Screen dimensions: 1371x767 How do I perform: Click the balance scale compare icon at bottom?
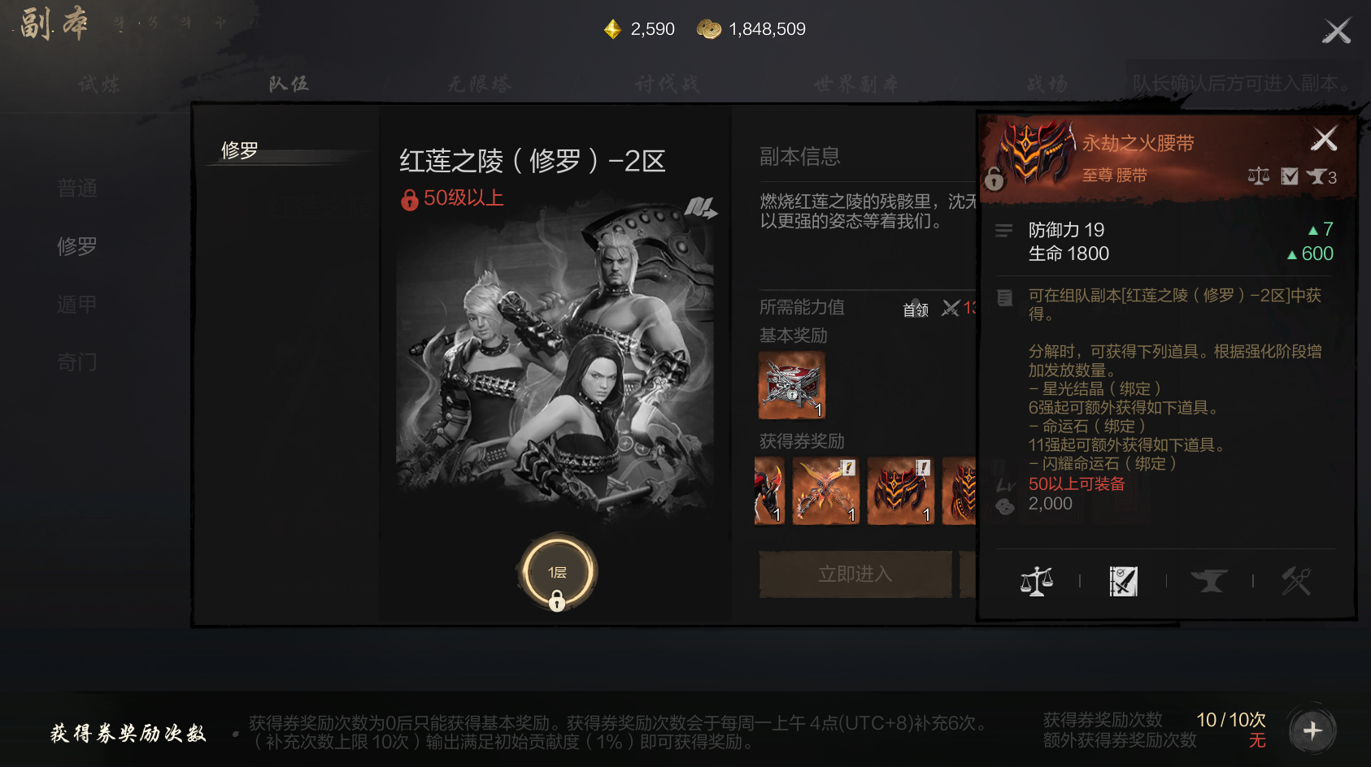tap(1037, 581)
